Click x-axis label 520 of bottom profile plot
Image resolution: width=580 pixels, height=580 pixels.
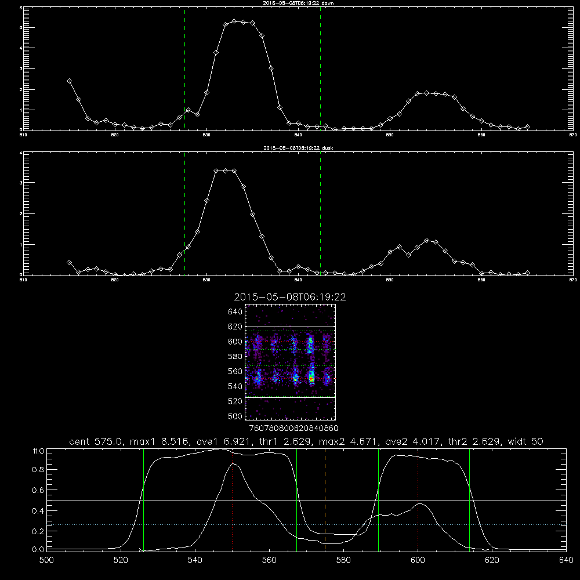click(121, 560)
